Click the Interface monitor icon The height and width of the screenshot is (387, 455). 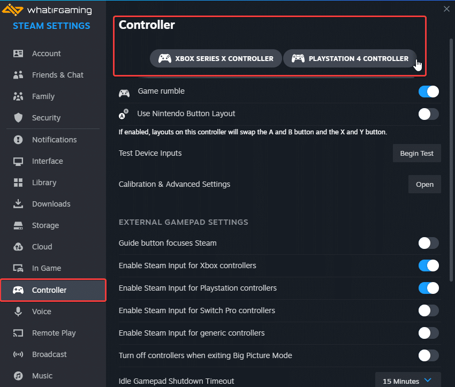(x=18, y=161)
